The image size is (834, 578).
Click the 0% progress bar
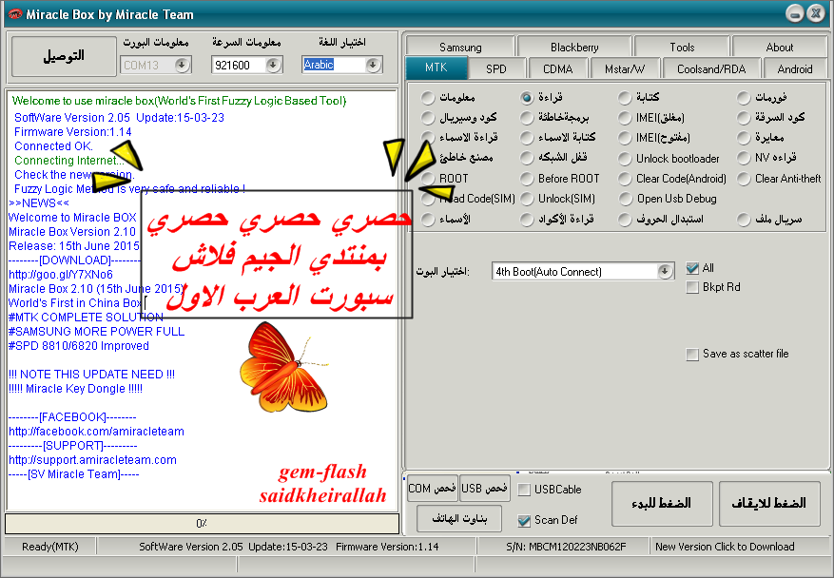pos(203,524)
